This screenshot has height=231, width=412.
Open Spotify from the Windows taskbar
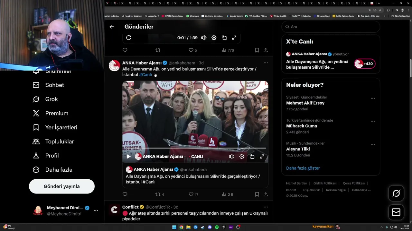[x=217, y=227]
